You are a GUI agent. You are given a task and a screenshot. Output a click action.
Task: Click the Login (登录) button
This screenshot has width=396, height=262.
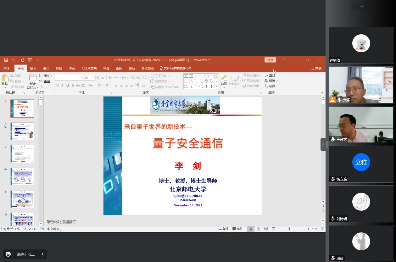270,60
